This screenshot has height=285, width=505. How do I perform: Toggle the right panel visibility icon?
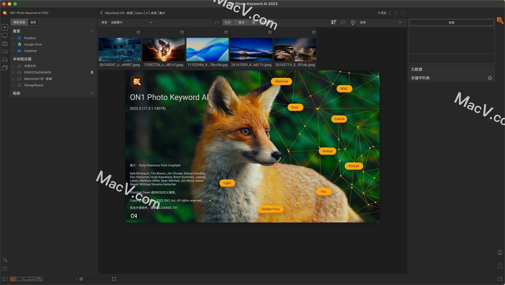(500, 279)
